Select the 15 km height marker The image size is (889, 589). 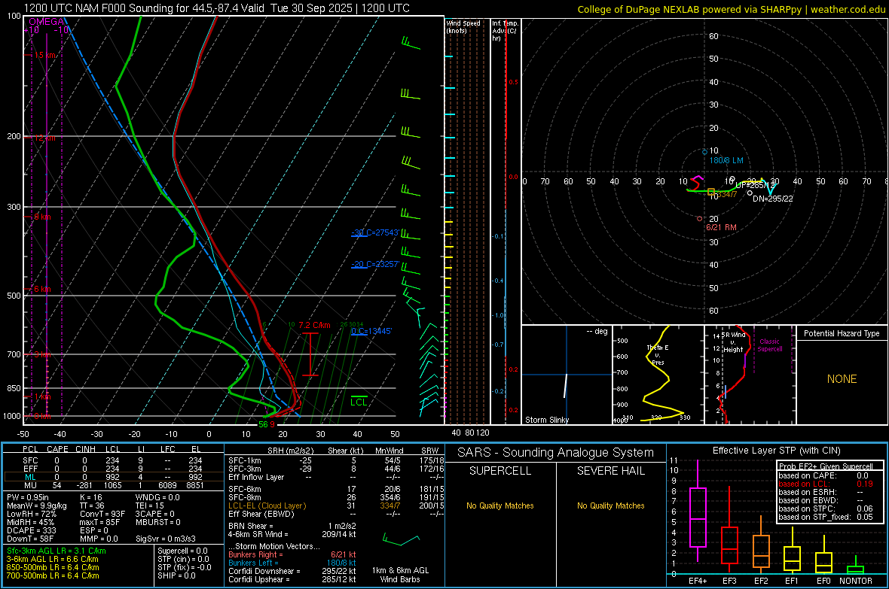43,55
